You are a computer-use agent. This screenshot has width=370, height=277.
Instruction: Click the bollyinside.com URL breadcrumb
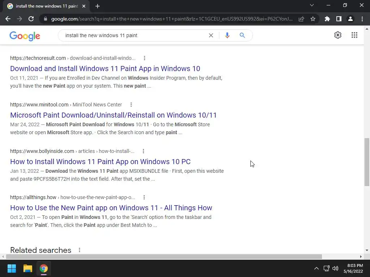pyautogui.click(x=72, y=151)
